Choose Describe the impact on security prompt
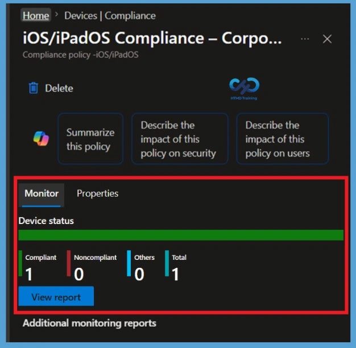The width and height of the screenshot is (356, 348). [180, 139]
